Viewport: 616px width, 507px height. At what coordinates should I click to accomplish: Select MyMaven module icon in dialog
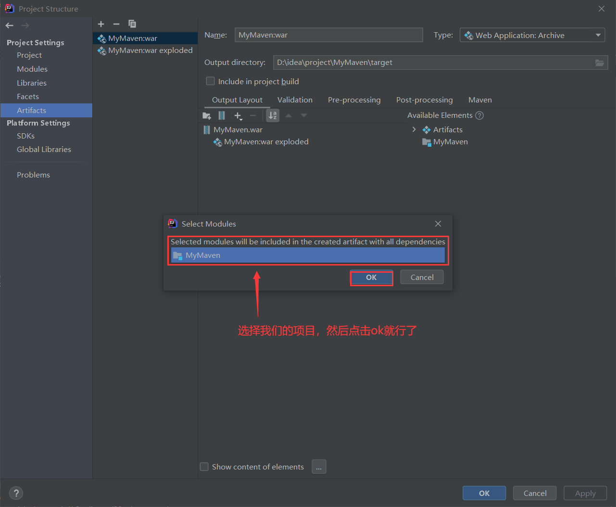pyautogui.click(x=177, y=255)
